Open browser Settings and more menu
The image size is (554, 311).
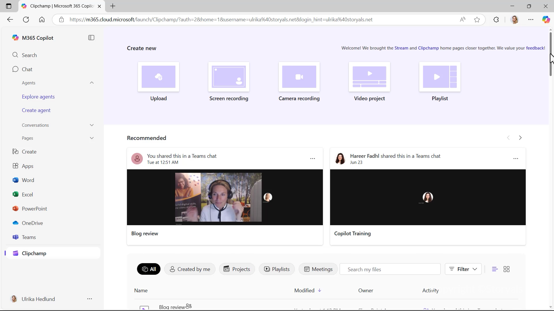[x=531, y=20]
